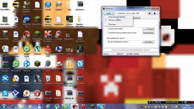Open the MineWorld desktop shortcut
The image size is (194, 109).
(80, 65)
